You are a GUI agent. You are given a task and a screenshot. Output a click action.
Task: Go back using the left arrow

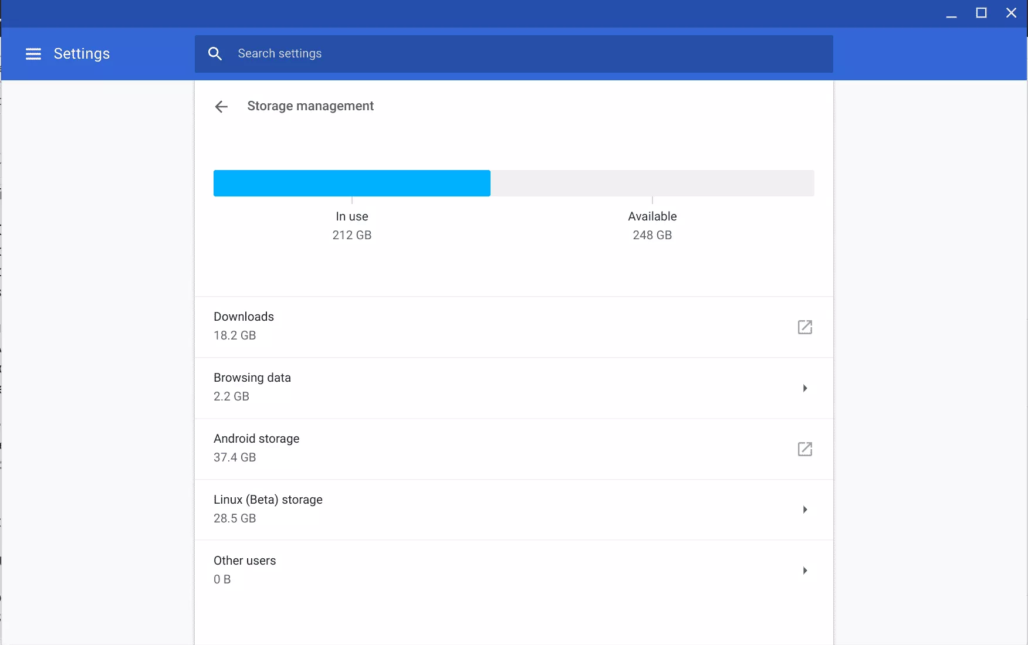(x=221, y=107)
